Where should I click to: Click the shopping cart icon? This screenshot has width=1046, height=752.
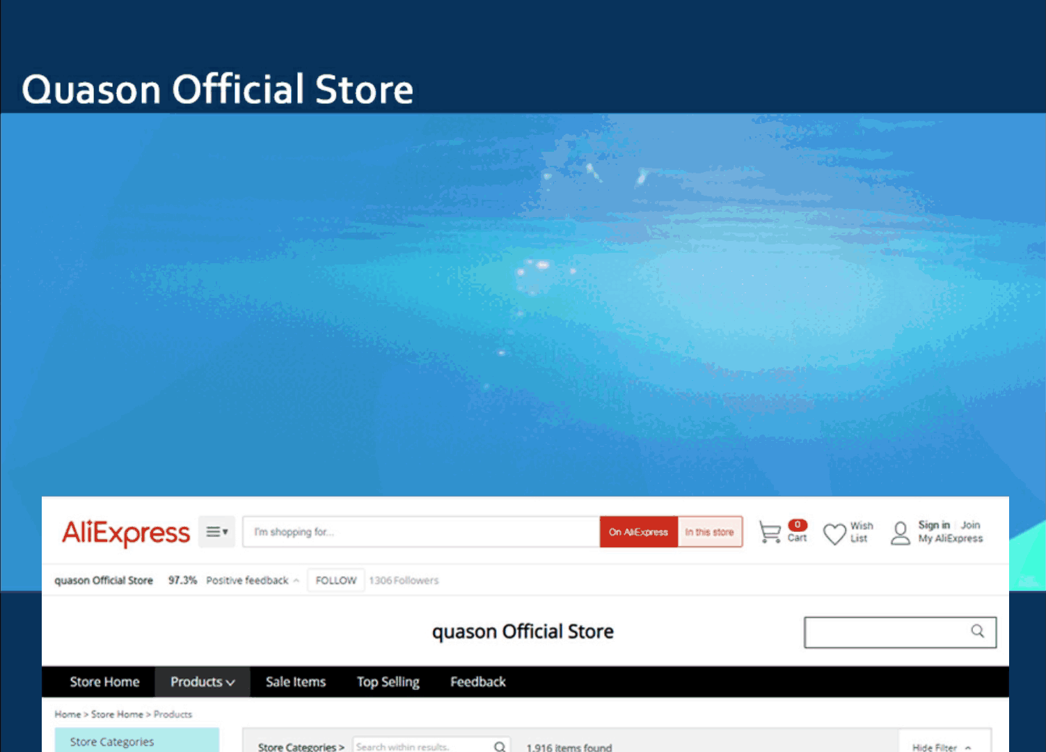770,533
